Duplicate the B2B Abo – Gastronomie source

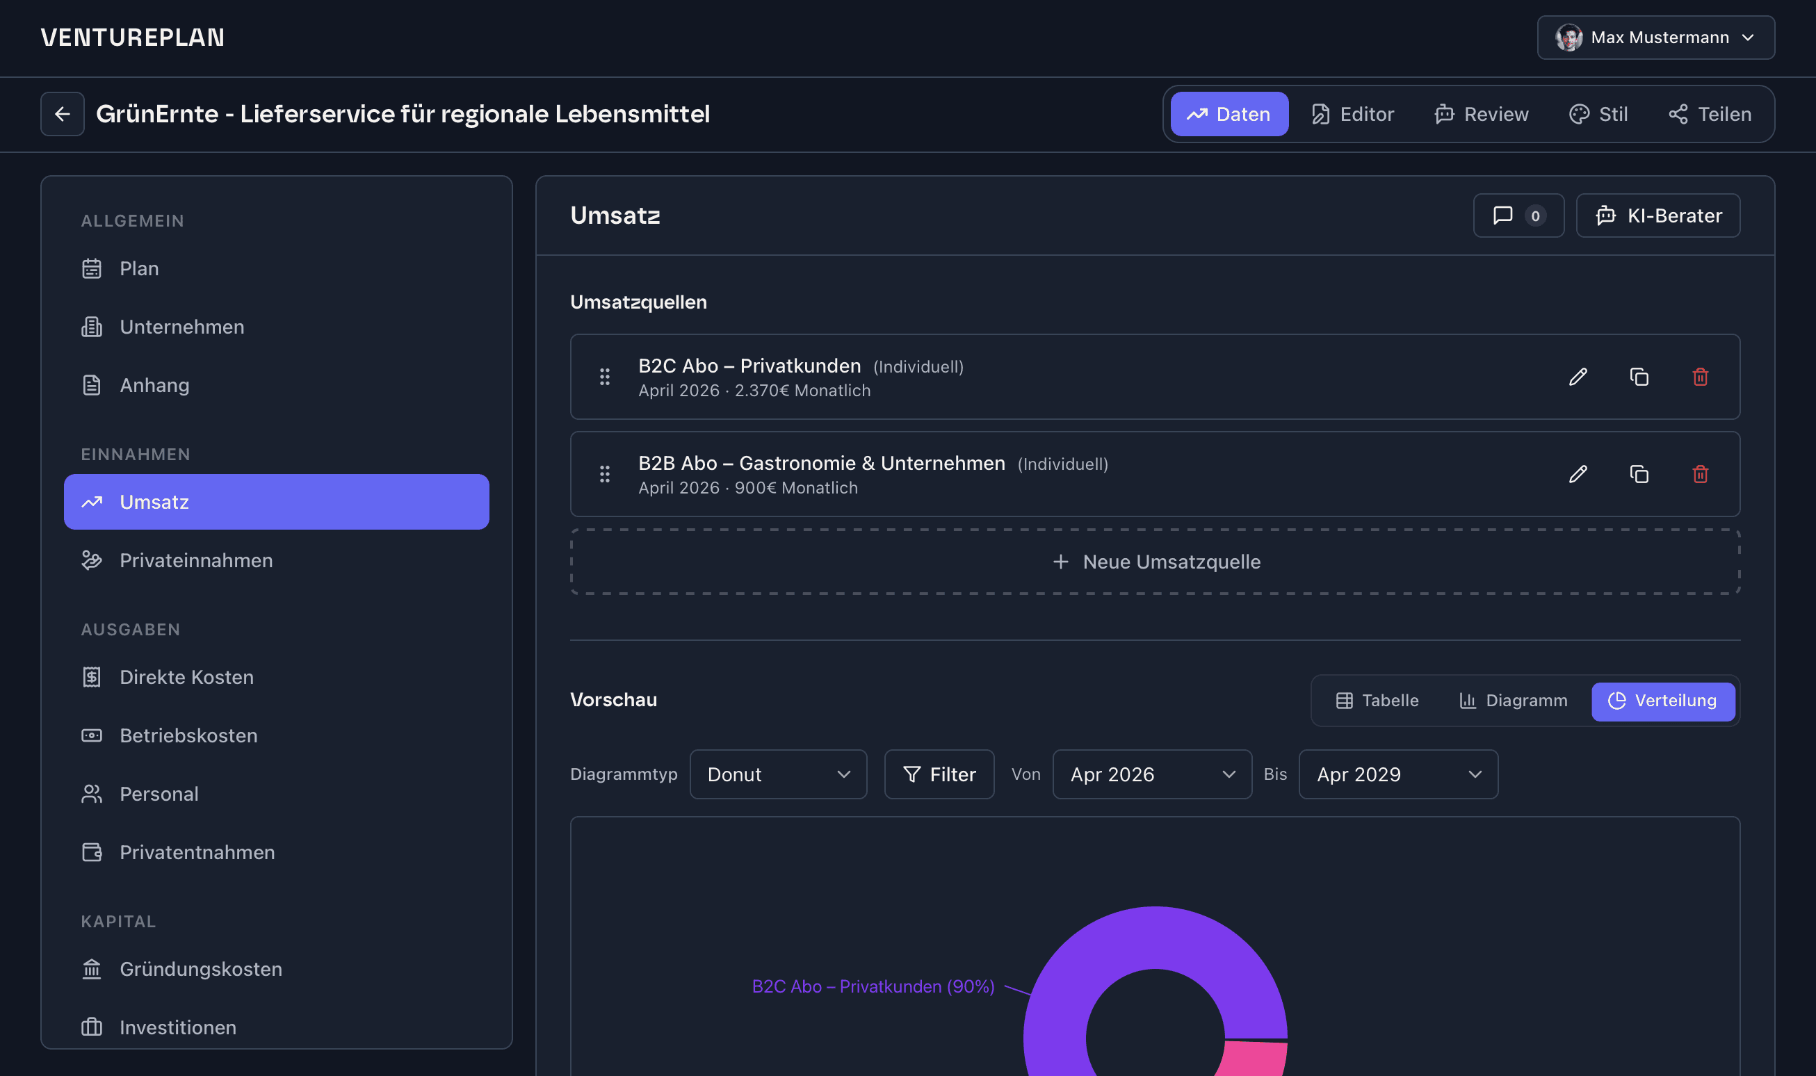tap(1639, 474)
